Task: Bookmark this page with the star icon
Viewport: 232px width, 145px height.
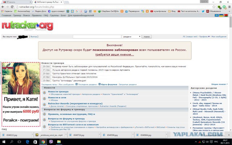Action: [214, 7]
